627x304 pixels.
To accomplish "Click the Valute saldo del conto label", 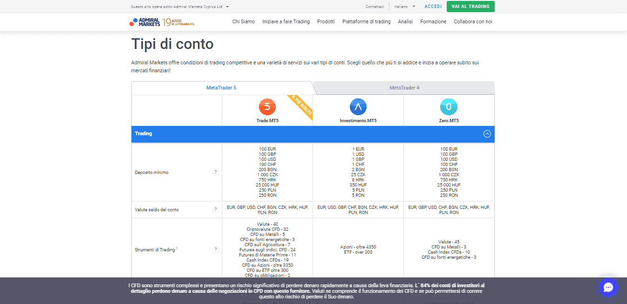I will (157, 210).
